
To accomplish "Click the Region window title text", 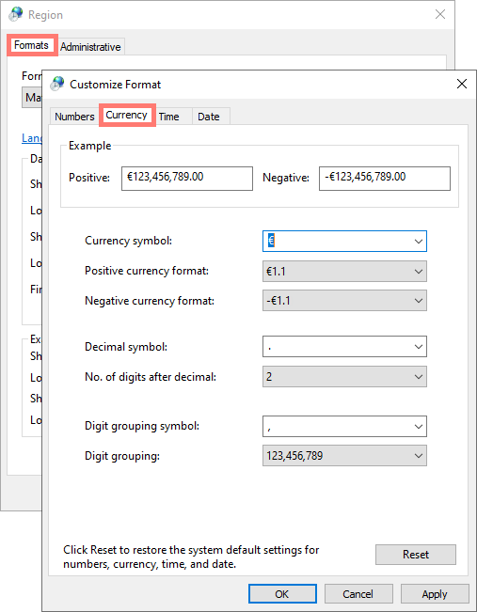I will [45, 15].
